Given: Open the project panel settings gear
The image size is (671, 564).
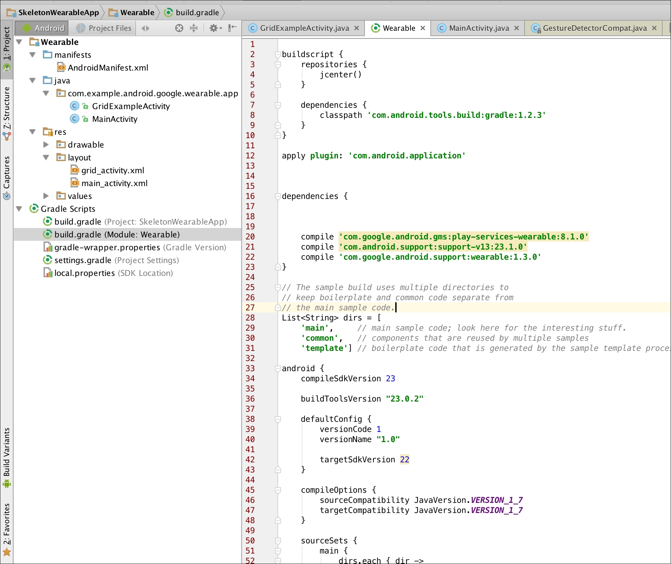Looking at the screenshot, I should click(x=215, y=28).
